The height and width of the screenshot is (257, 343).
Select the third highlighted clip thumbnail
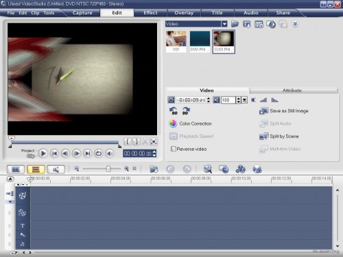(224, 42)
